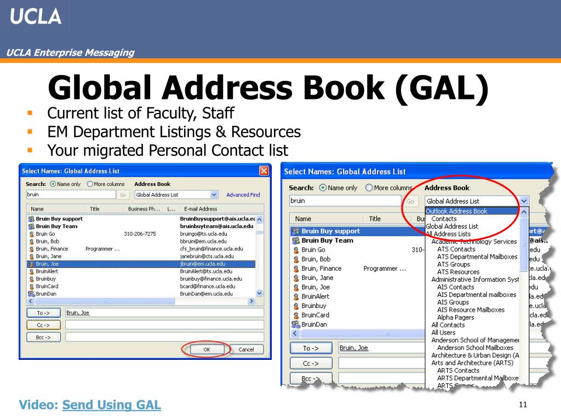Click group icon for Bruin Buy support, right dialog
Image resolution: width=561 pixels, height=420 pixels.
[x=295, y=231]
